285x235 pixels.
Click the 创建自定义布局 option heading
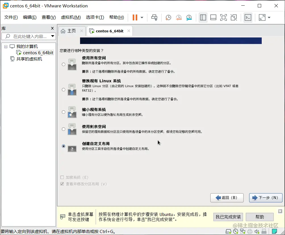coord(96,144)
